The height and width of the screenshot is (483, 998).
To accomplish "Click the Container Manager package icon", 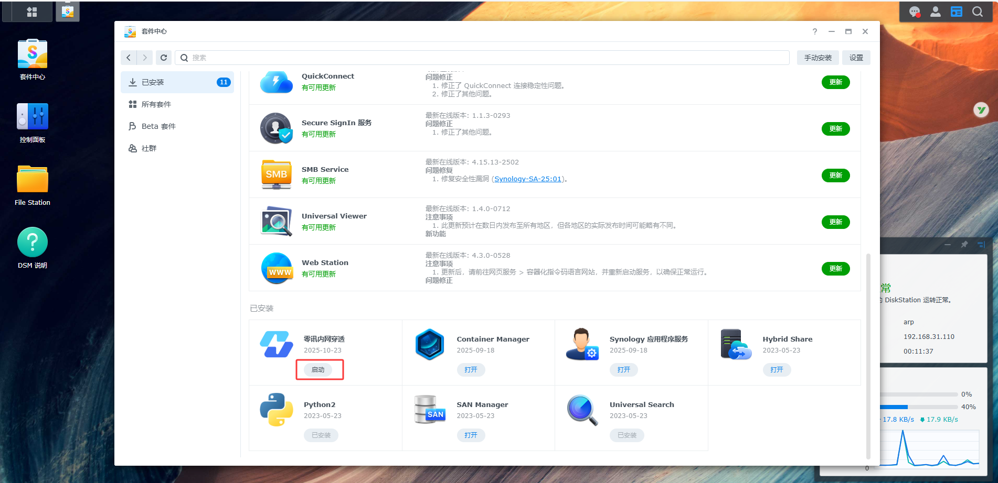I will 430,344.
